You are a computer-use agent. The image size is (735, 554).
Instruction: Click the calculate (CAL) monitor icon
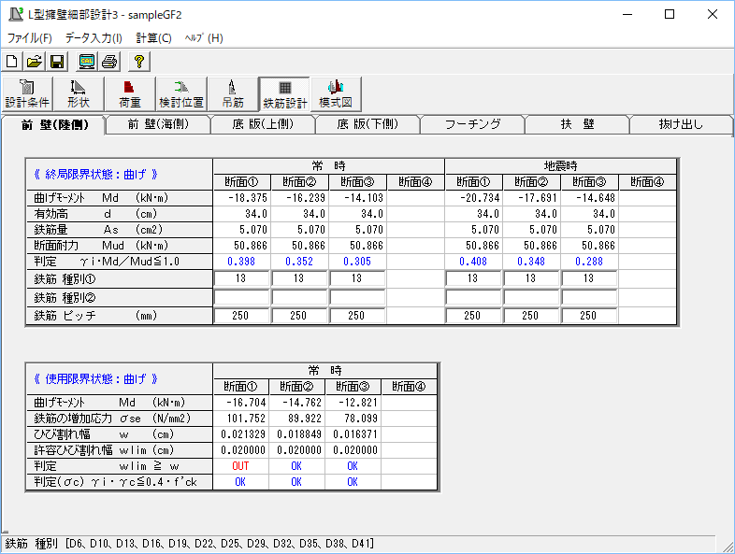[87, 62]
